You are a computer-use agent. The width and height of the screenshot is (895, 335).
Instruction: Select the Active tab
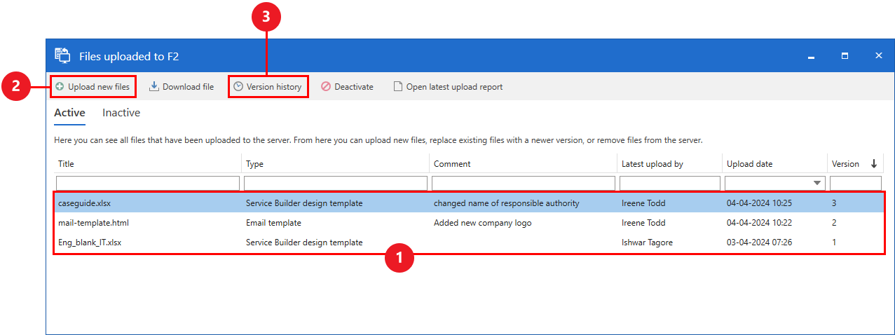69,113
